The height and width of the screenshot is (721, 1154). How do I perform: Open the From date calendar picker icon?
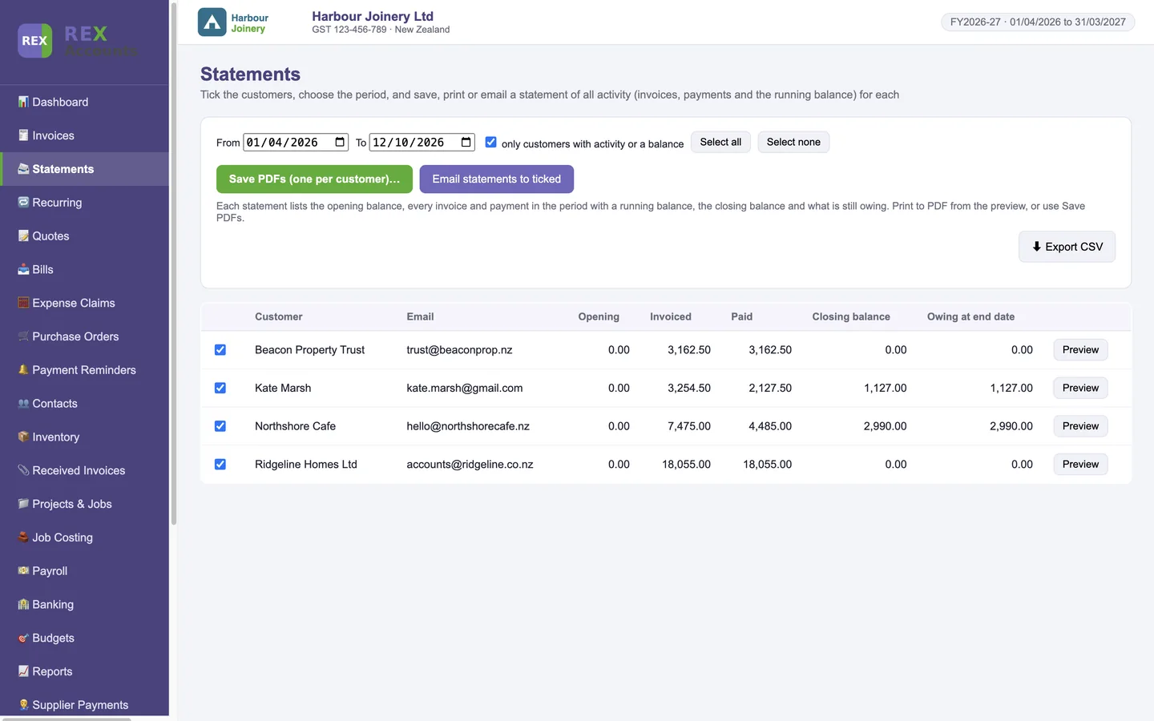(340, 143)
